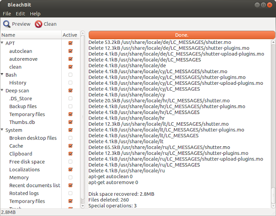
Task: Click the Name column header
Action: pyautogui.click(x=31, y=35)
